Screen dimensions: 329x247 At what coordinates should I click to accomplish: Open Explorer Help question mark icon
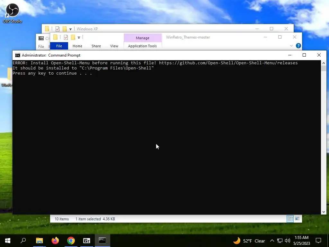[298, 46]
